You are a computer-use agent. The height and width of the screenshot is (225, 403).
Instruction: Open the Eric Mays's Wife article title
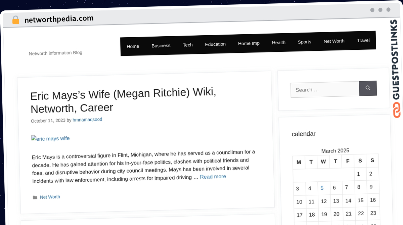pyautogui.click(x=123, y=100)
